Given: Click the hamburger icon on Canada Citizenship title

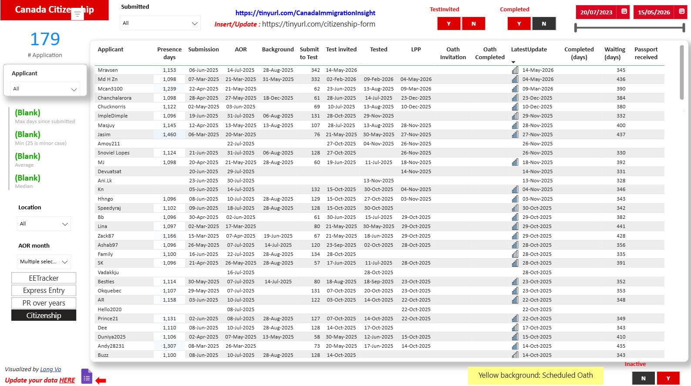Looking at the screenshot, I should pyautogui.click(x=77, y=14).
